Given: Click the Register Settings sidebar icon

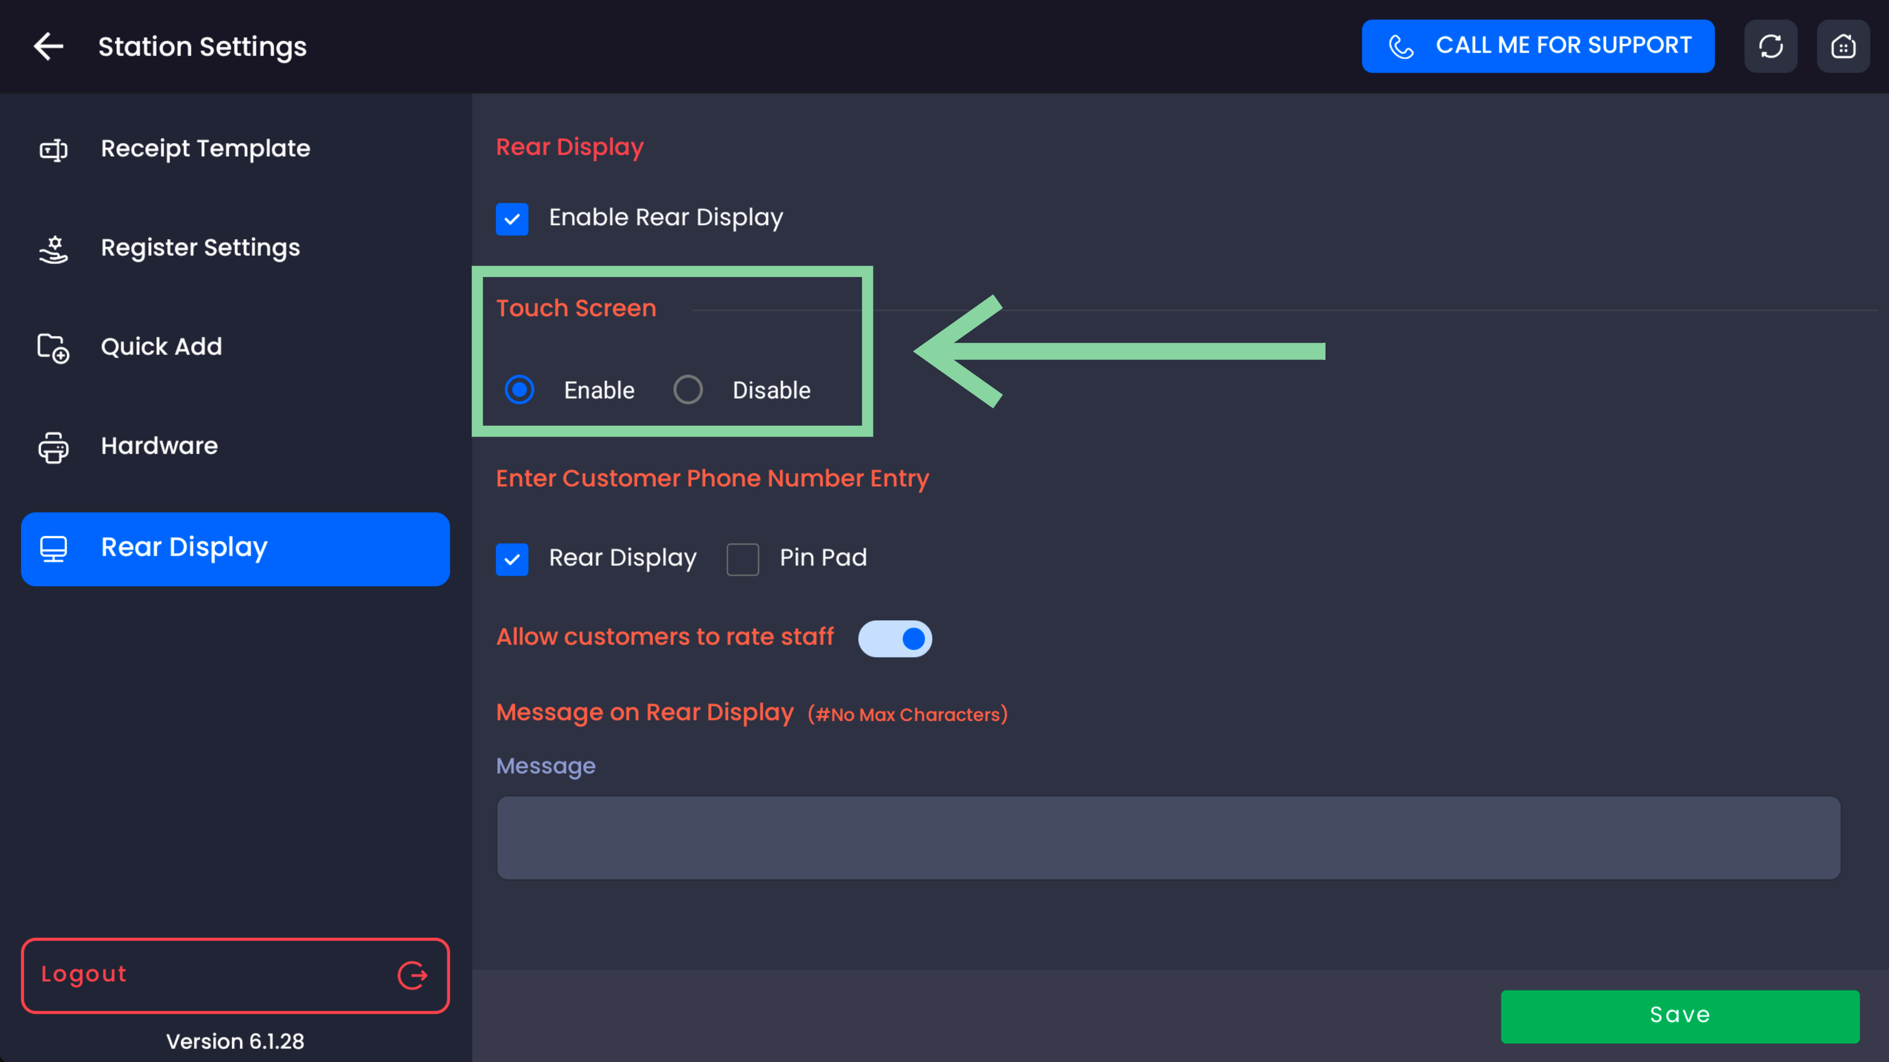Looking at the screenshot, I should coord(53,249).
